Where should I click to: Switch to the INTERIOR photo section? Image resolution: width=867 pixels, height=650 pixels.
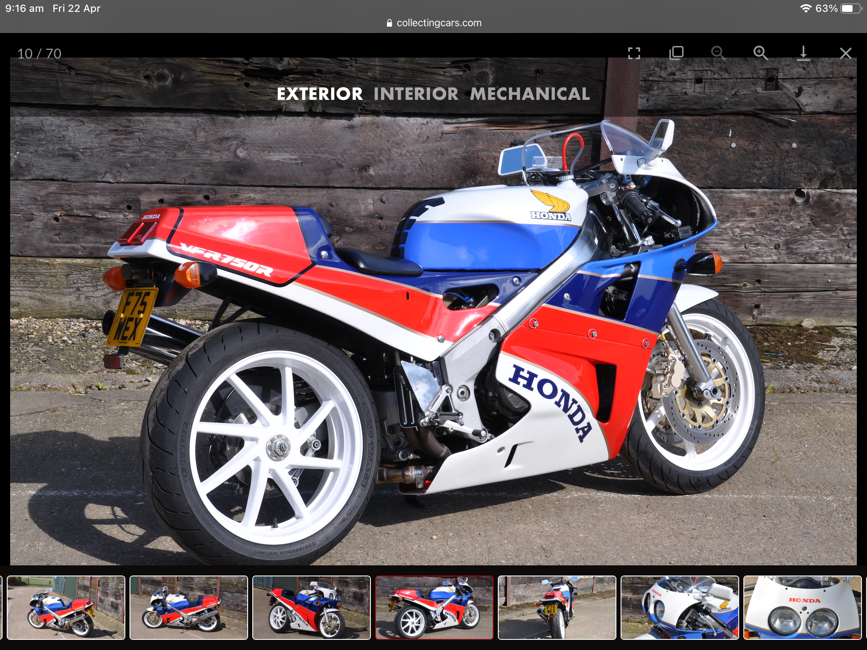click(x=416, y=94)
